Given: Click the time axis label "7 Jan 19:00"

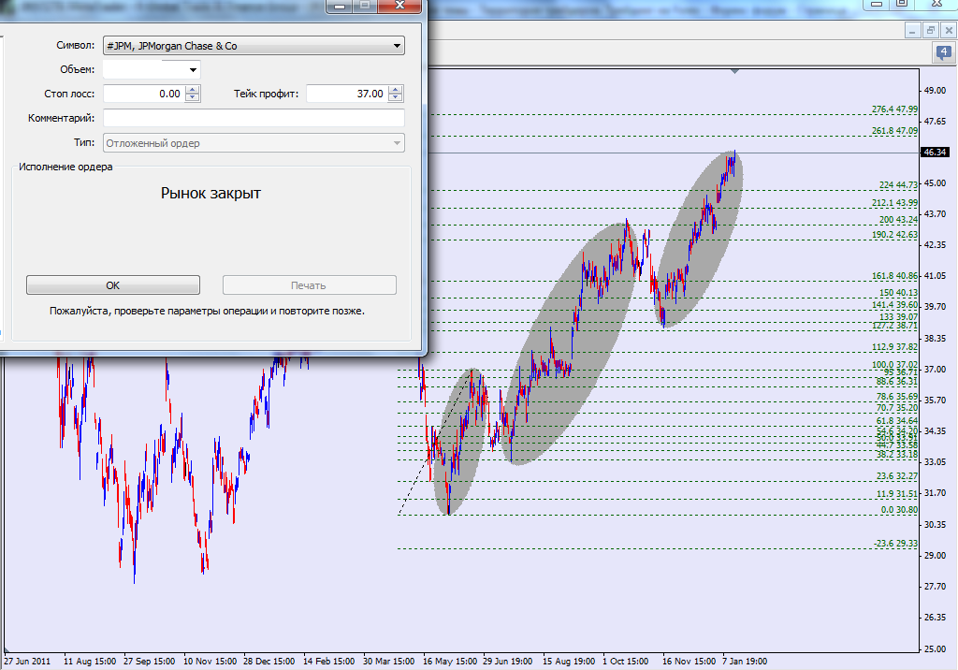Looking at the screenshot, I should pyautogui.click(x=745, y=661).
